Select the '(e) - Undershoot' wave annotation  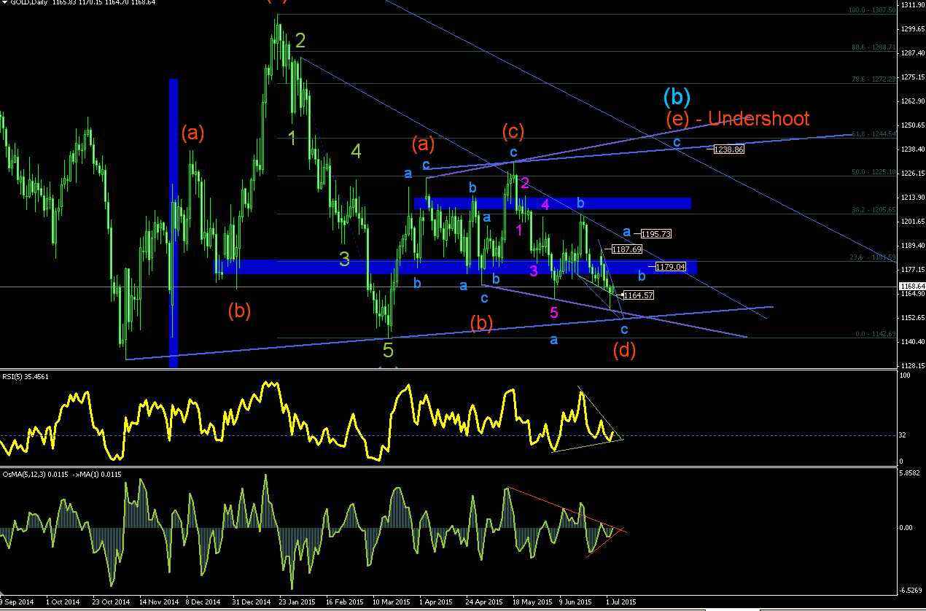[738, 118]
